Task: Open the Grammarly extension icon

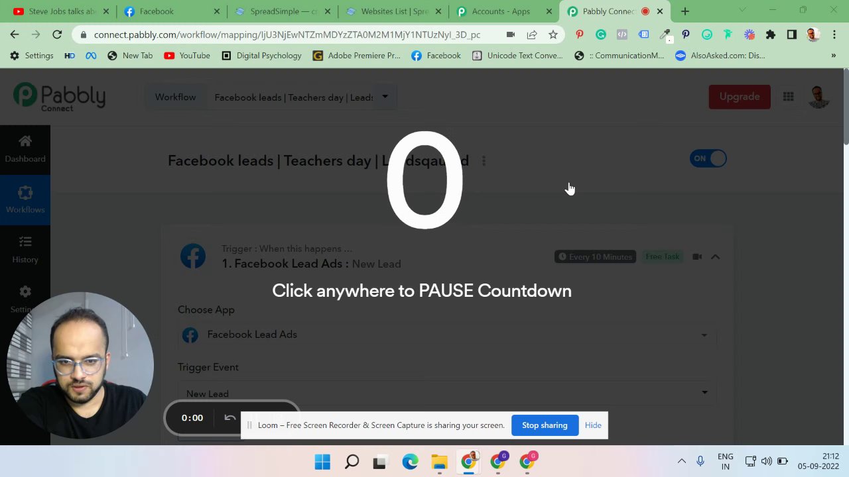Action: (x=601, y=34)
